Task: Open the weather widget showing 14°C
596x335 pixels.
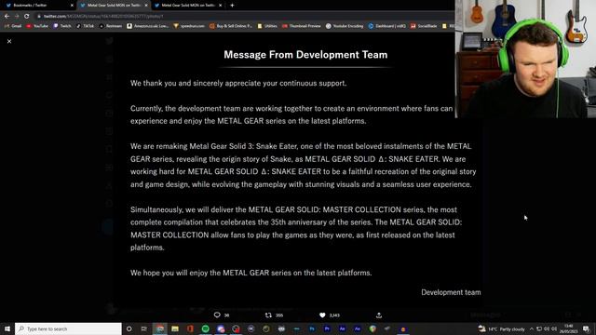Action: tap(502, 328)
